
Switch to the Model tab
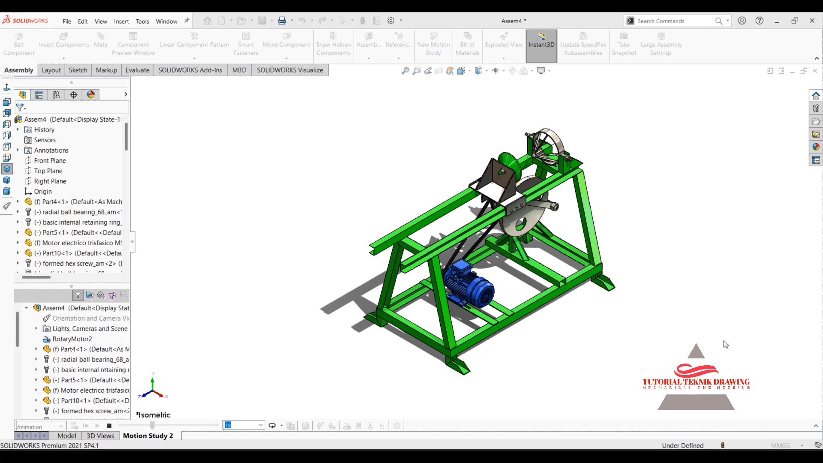67,436
